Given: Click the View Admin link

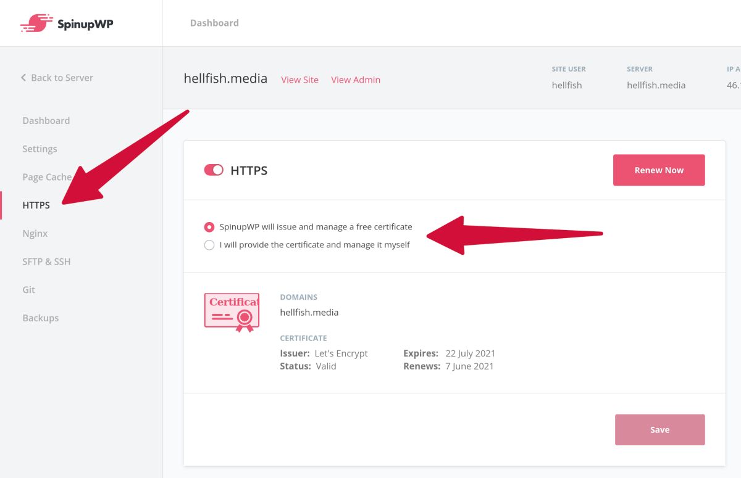Looking at the screenshot, I should (356, 80).
